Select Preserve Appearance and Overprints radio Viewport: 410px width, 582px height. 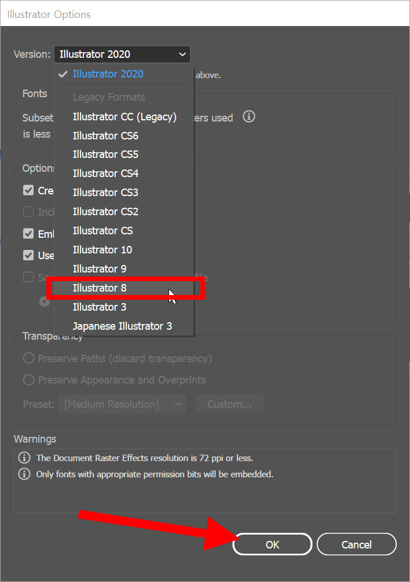click(28, 380)
